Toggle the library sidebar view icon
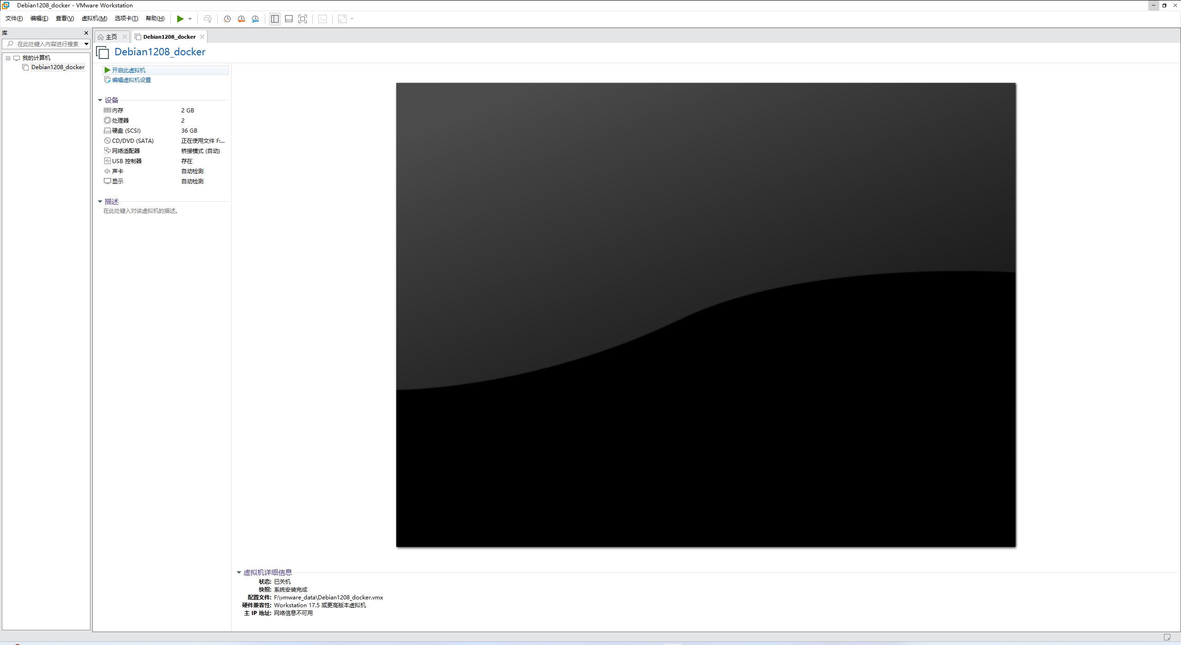This screenshot has width=1181, height=645. 275,19
